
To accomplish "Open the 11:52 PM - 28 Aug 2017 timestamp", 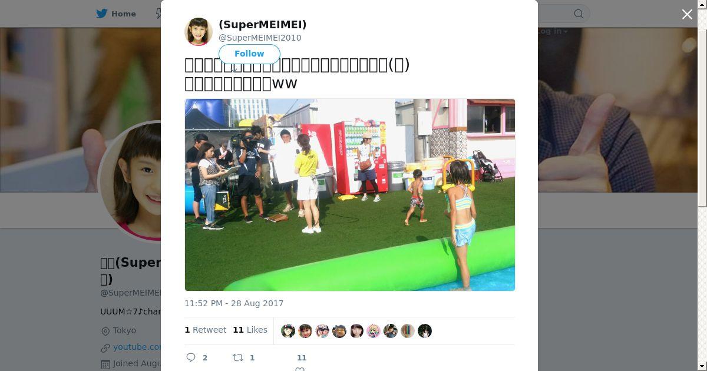I will pyautogui.click(x=234, y=303).
